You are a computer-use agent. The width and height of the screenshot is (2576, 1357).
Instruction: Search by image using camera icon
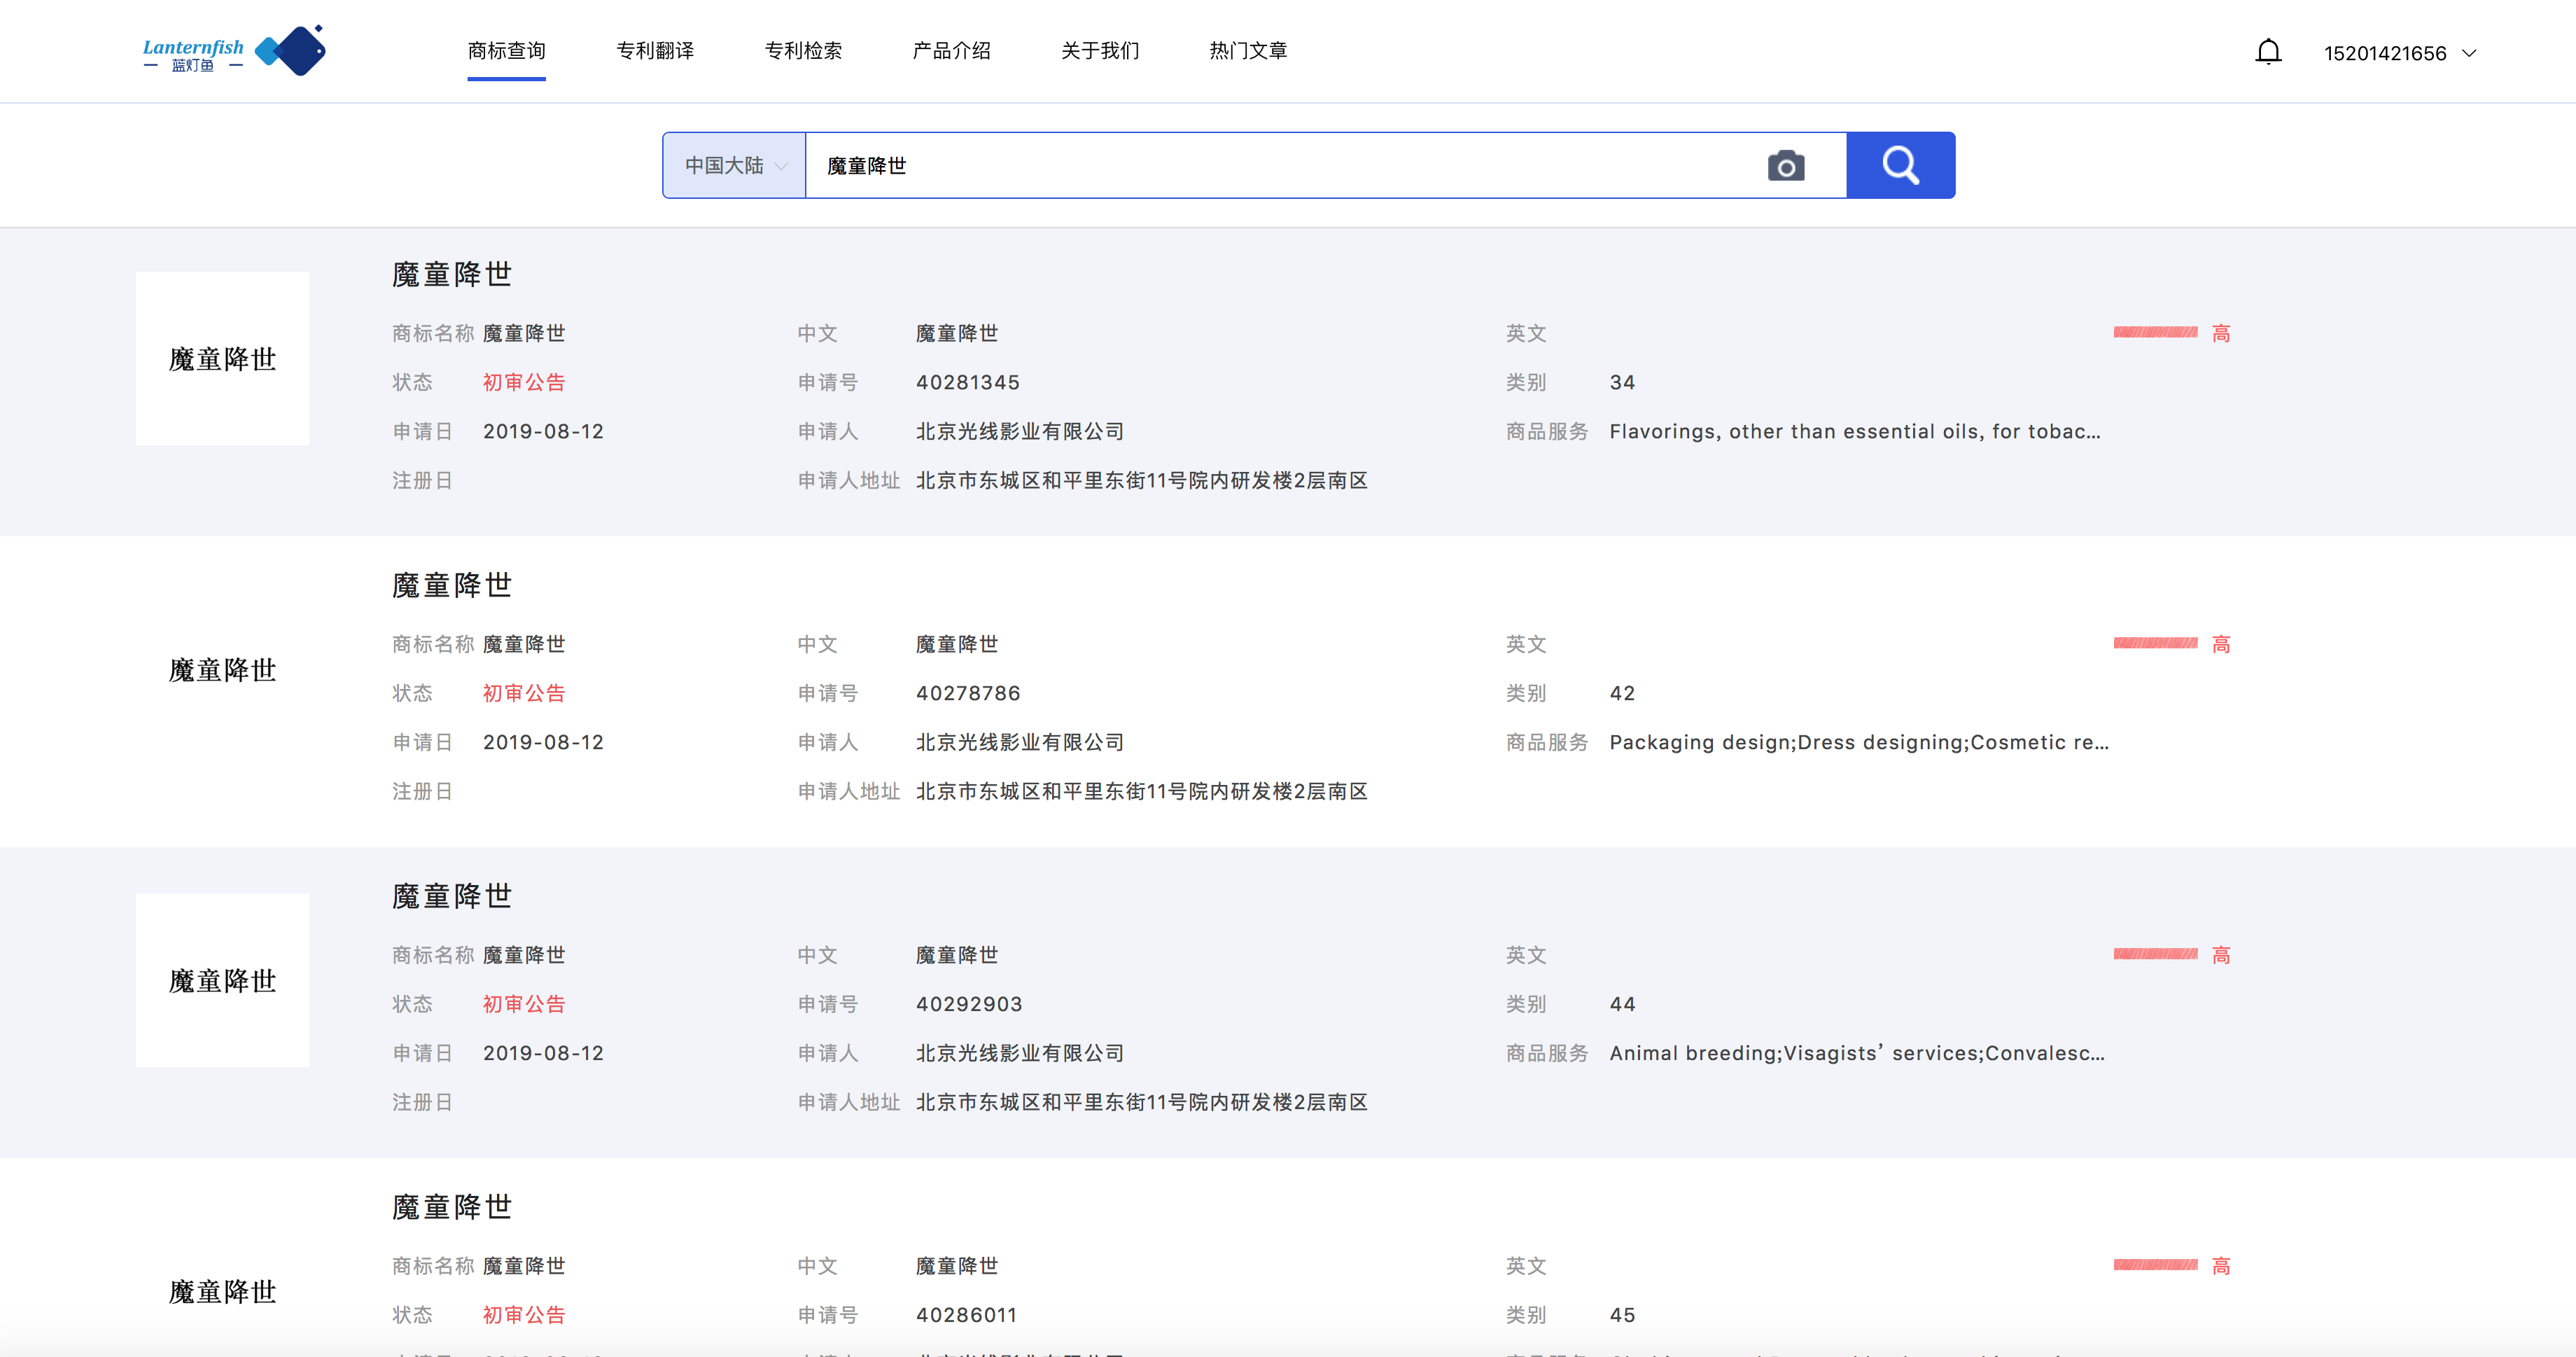(1786, 165)
